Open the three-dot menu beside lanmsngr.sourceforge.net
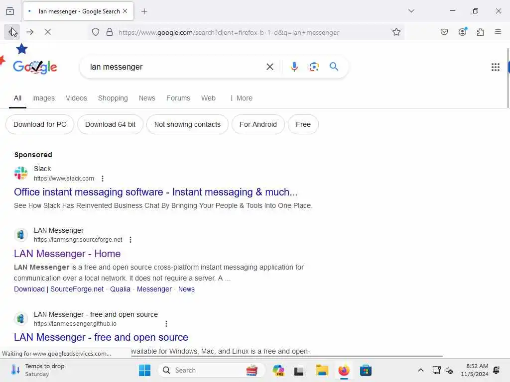This screenshot has width=510, height=382. [x=130, y=240]
